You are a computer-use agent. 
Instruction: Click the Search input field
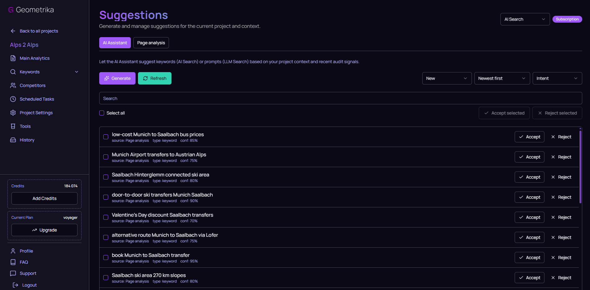pyautogui.click(x=340, y=98)
